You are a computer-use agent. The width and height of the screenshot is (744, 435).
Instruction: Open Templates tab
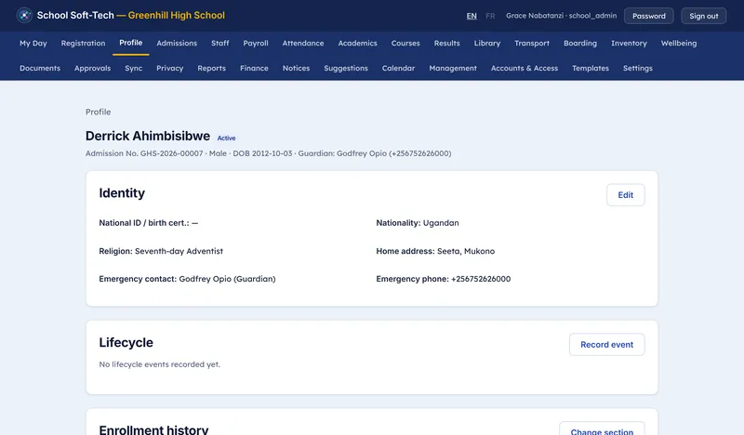[591, 68]
